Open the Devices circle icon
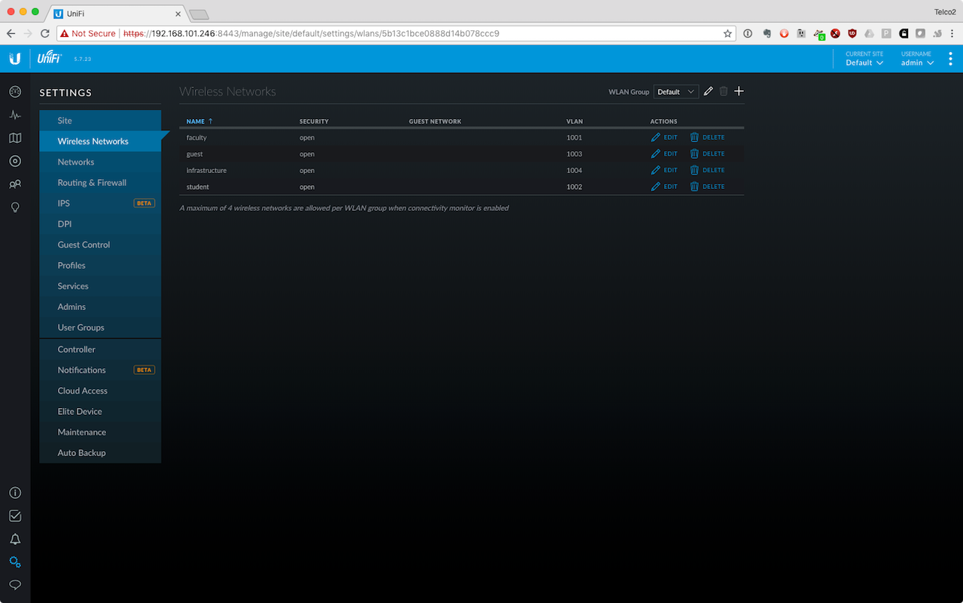Viewport: 963px width, 603px height. 15,161
